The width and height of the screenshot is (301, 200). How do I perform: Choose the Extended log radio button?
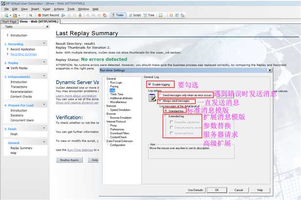coord(166,116)
